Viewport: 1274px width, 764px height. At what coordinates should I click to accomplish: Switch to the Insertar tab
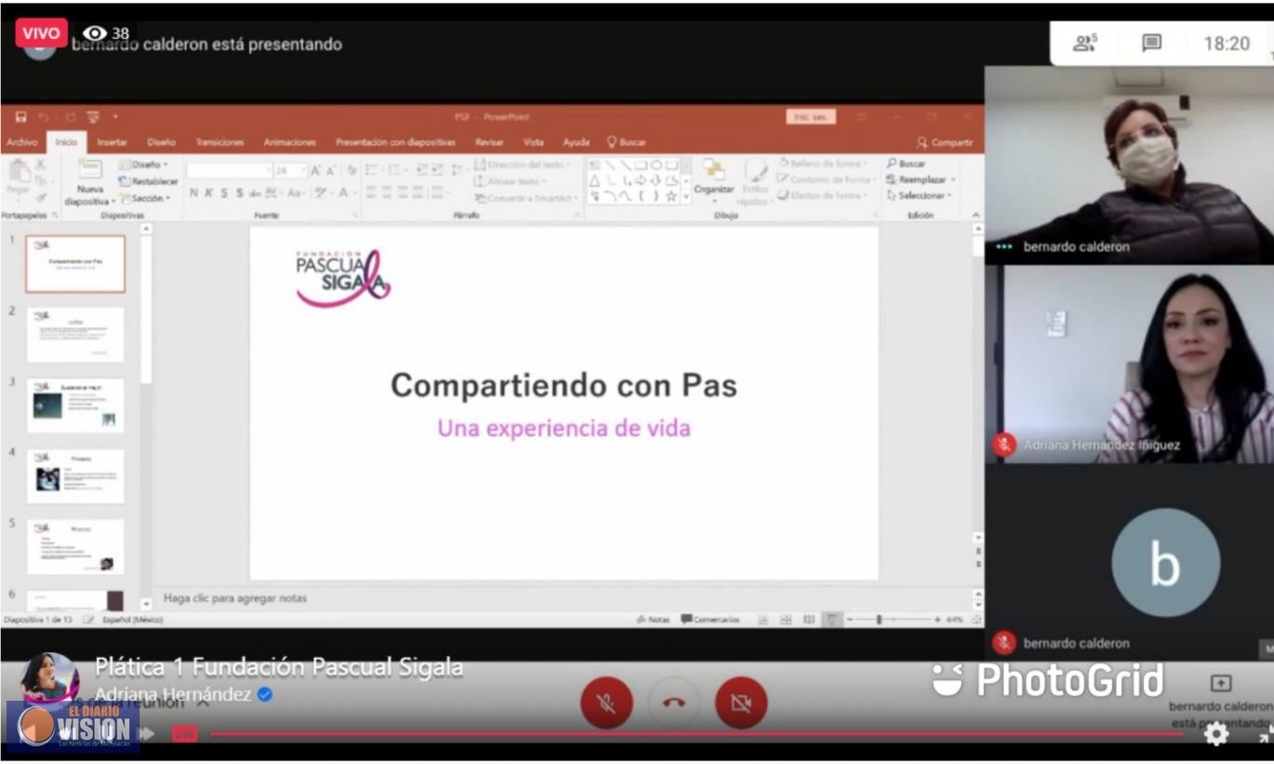tap(113, 142)
